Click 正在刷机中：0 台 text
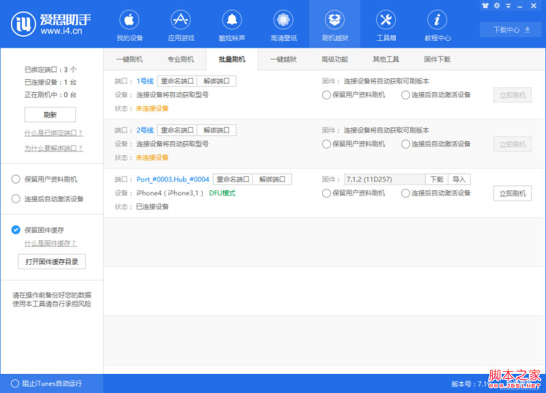 (51, 95)
